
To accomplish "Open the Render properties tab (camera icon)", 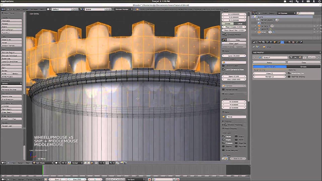I will [260, 42].
